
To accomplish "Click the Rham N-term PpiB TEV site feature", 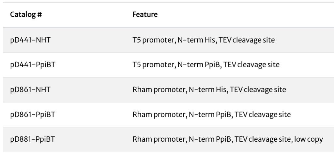I will 211,114.
